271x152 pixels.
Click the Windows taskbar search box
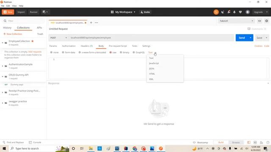pyautogui.click(x=39, y=148)
